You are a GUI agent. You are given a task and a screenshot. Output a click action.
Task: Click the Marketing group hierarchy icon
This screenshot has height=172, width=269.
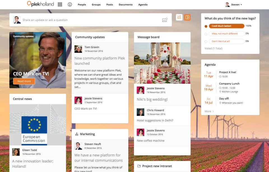coord(77,134)
